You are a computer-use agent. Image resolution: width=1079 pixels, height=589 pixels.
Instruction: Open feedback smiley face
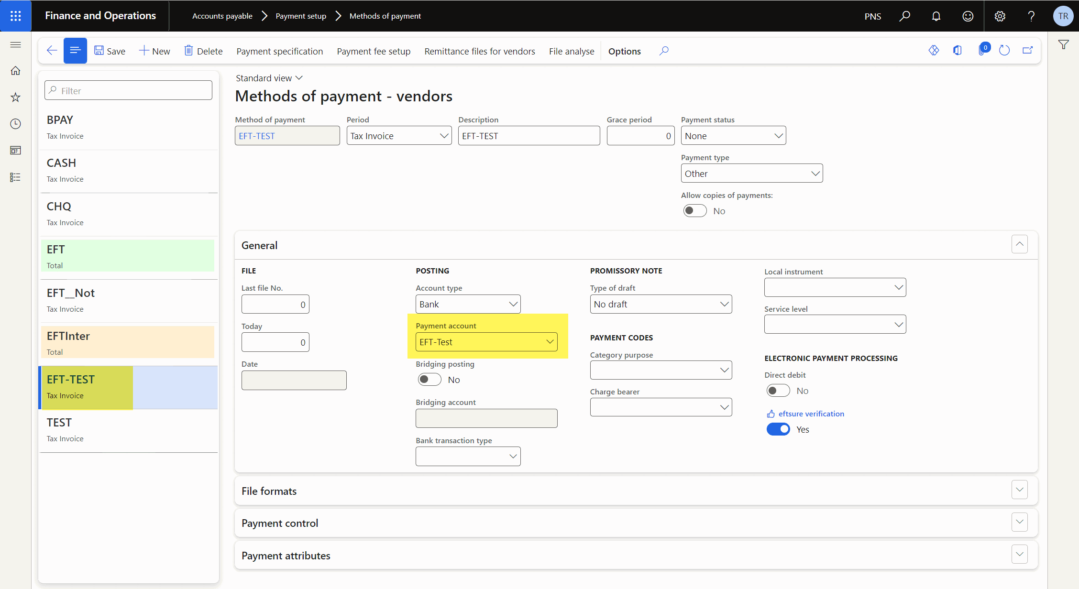tap(968, 16)
